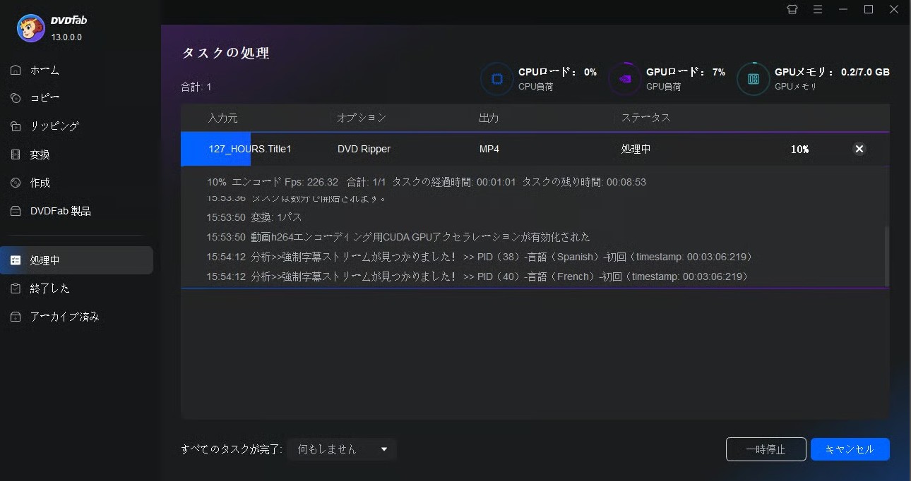Click the 出力 column header
Screen dimensions: 911x481
(x=489, y=118)
